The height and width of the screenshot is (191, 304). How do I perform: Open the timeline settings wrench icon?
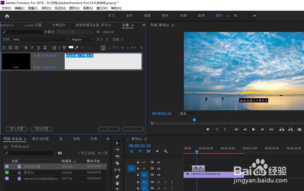click(x=165, y=151)
